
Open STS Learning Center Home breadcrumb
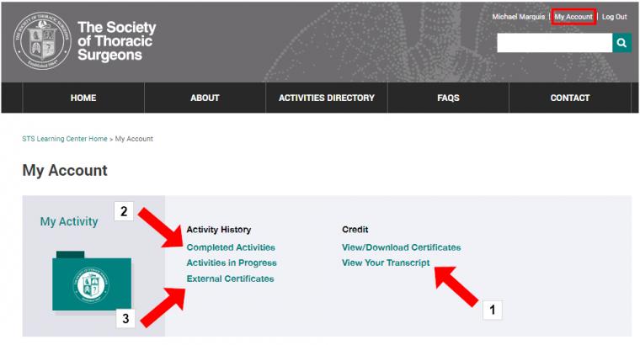65,139
